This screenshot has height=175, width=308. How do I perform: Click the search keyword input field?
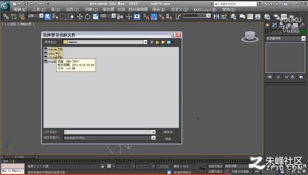235,4
